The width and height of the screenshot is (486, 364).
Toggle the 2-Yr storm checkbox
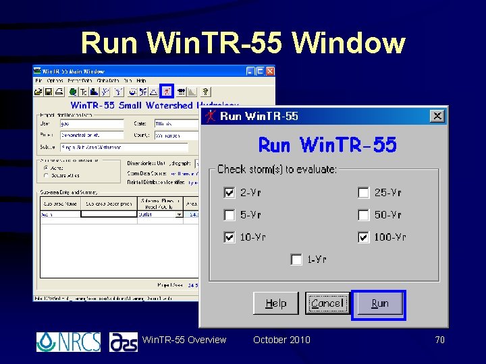229,193
